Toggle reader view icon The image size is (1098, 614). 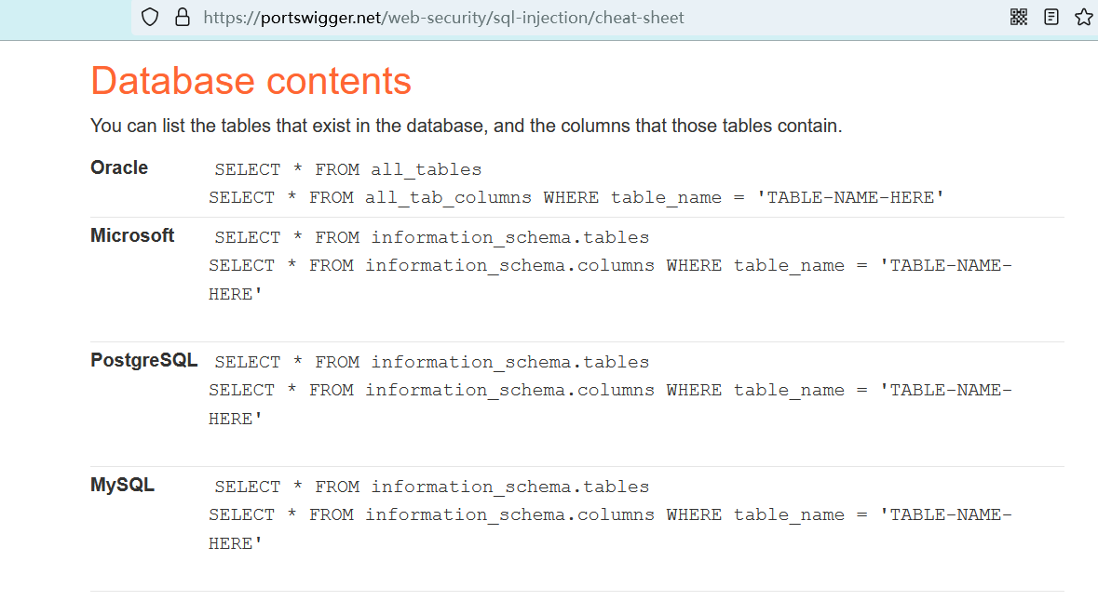point(1051,17)
